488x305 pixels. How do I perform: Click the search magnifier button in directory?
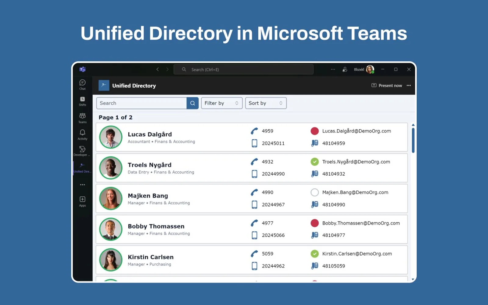coord(192,103)
